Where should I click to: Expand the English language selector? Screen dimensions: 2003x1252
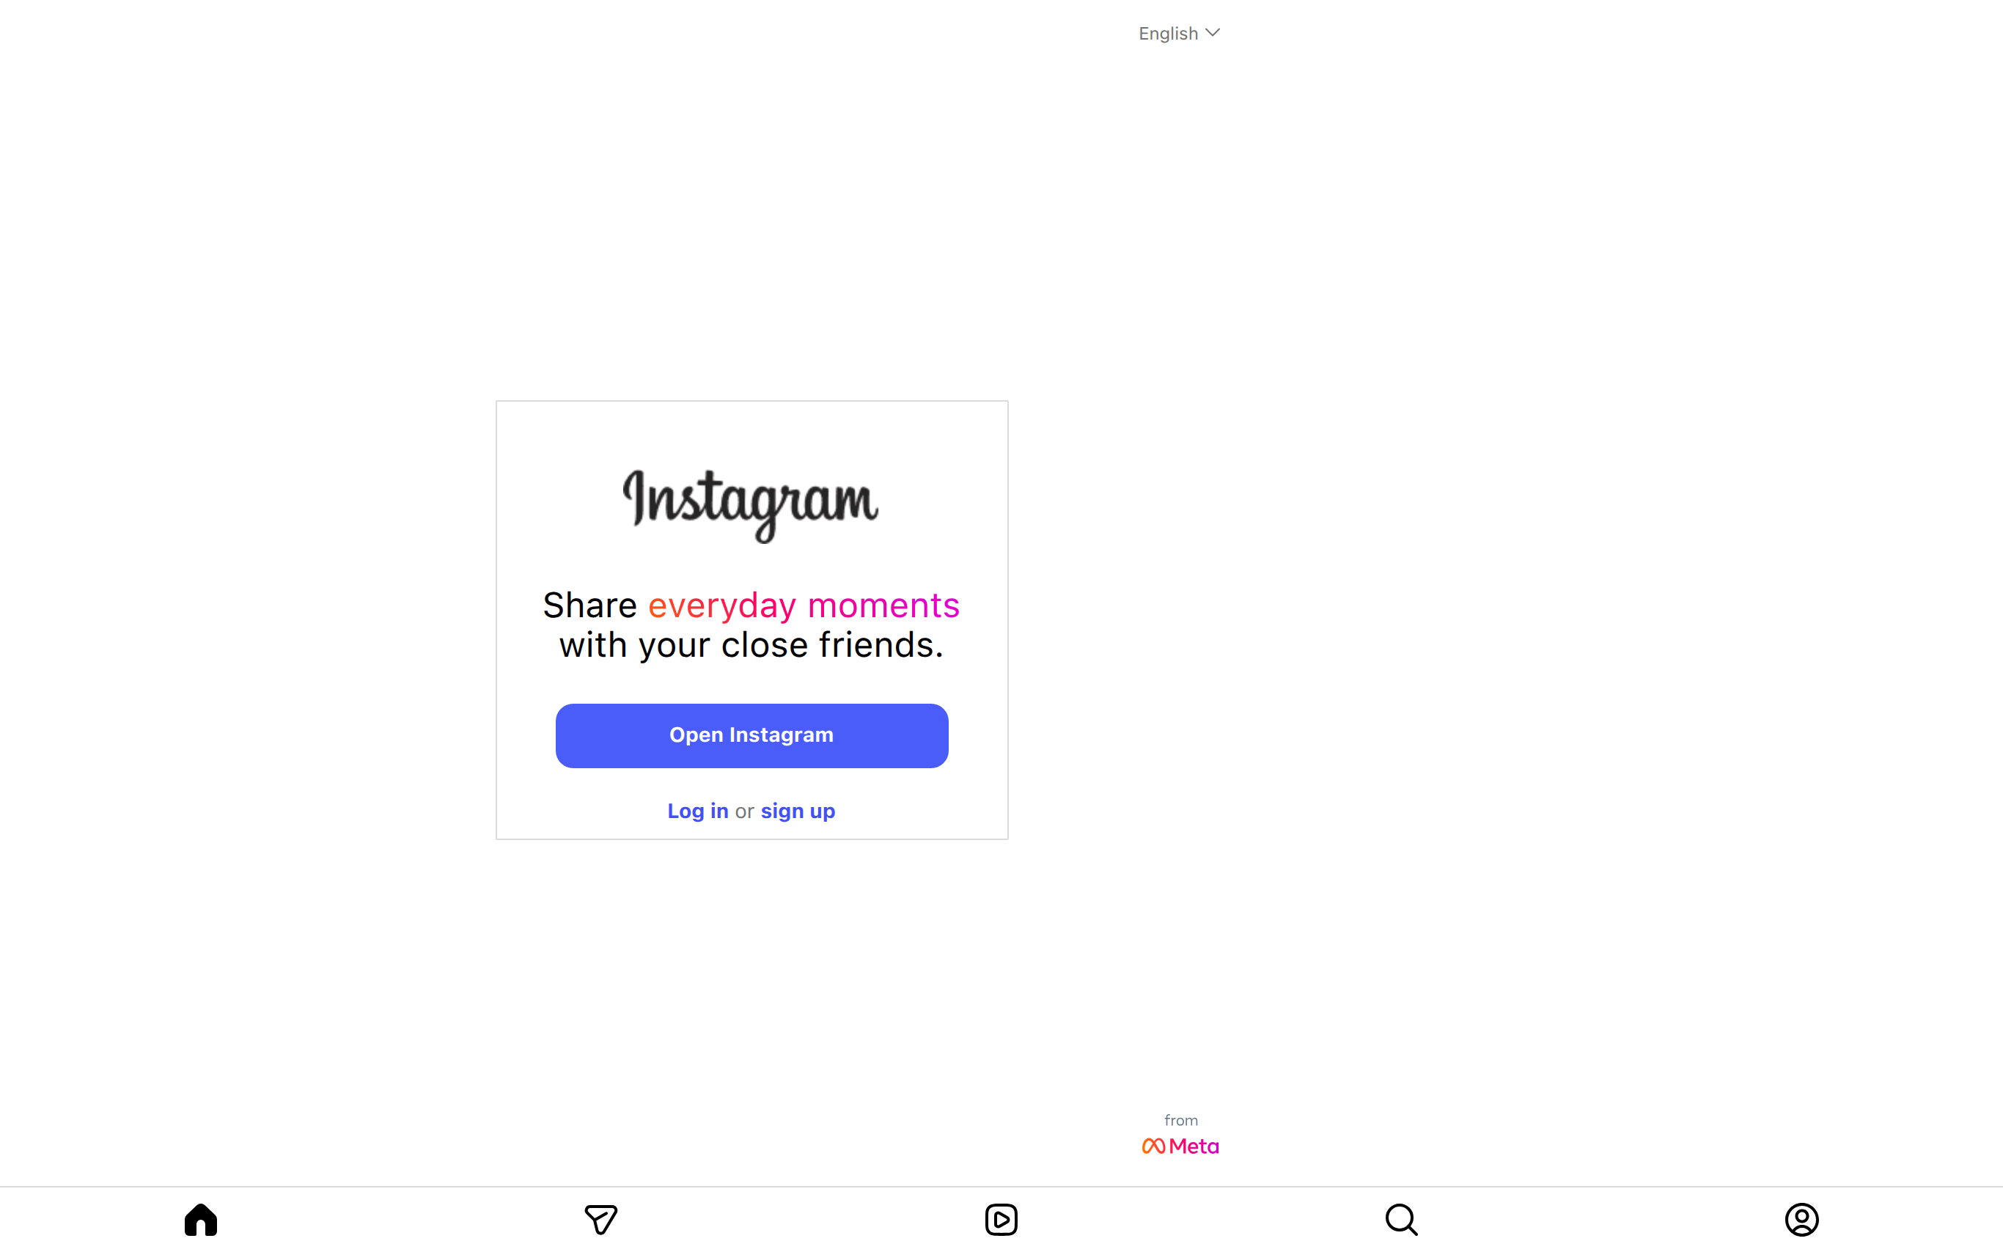(1179, 33)
